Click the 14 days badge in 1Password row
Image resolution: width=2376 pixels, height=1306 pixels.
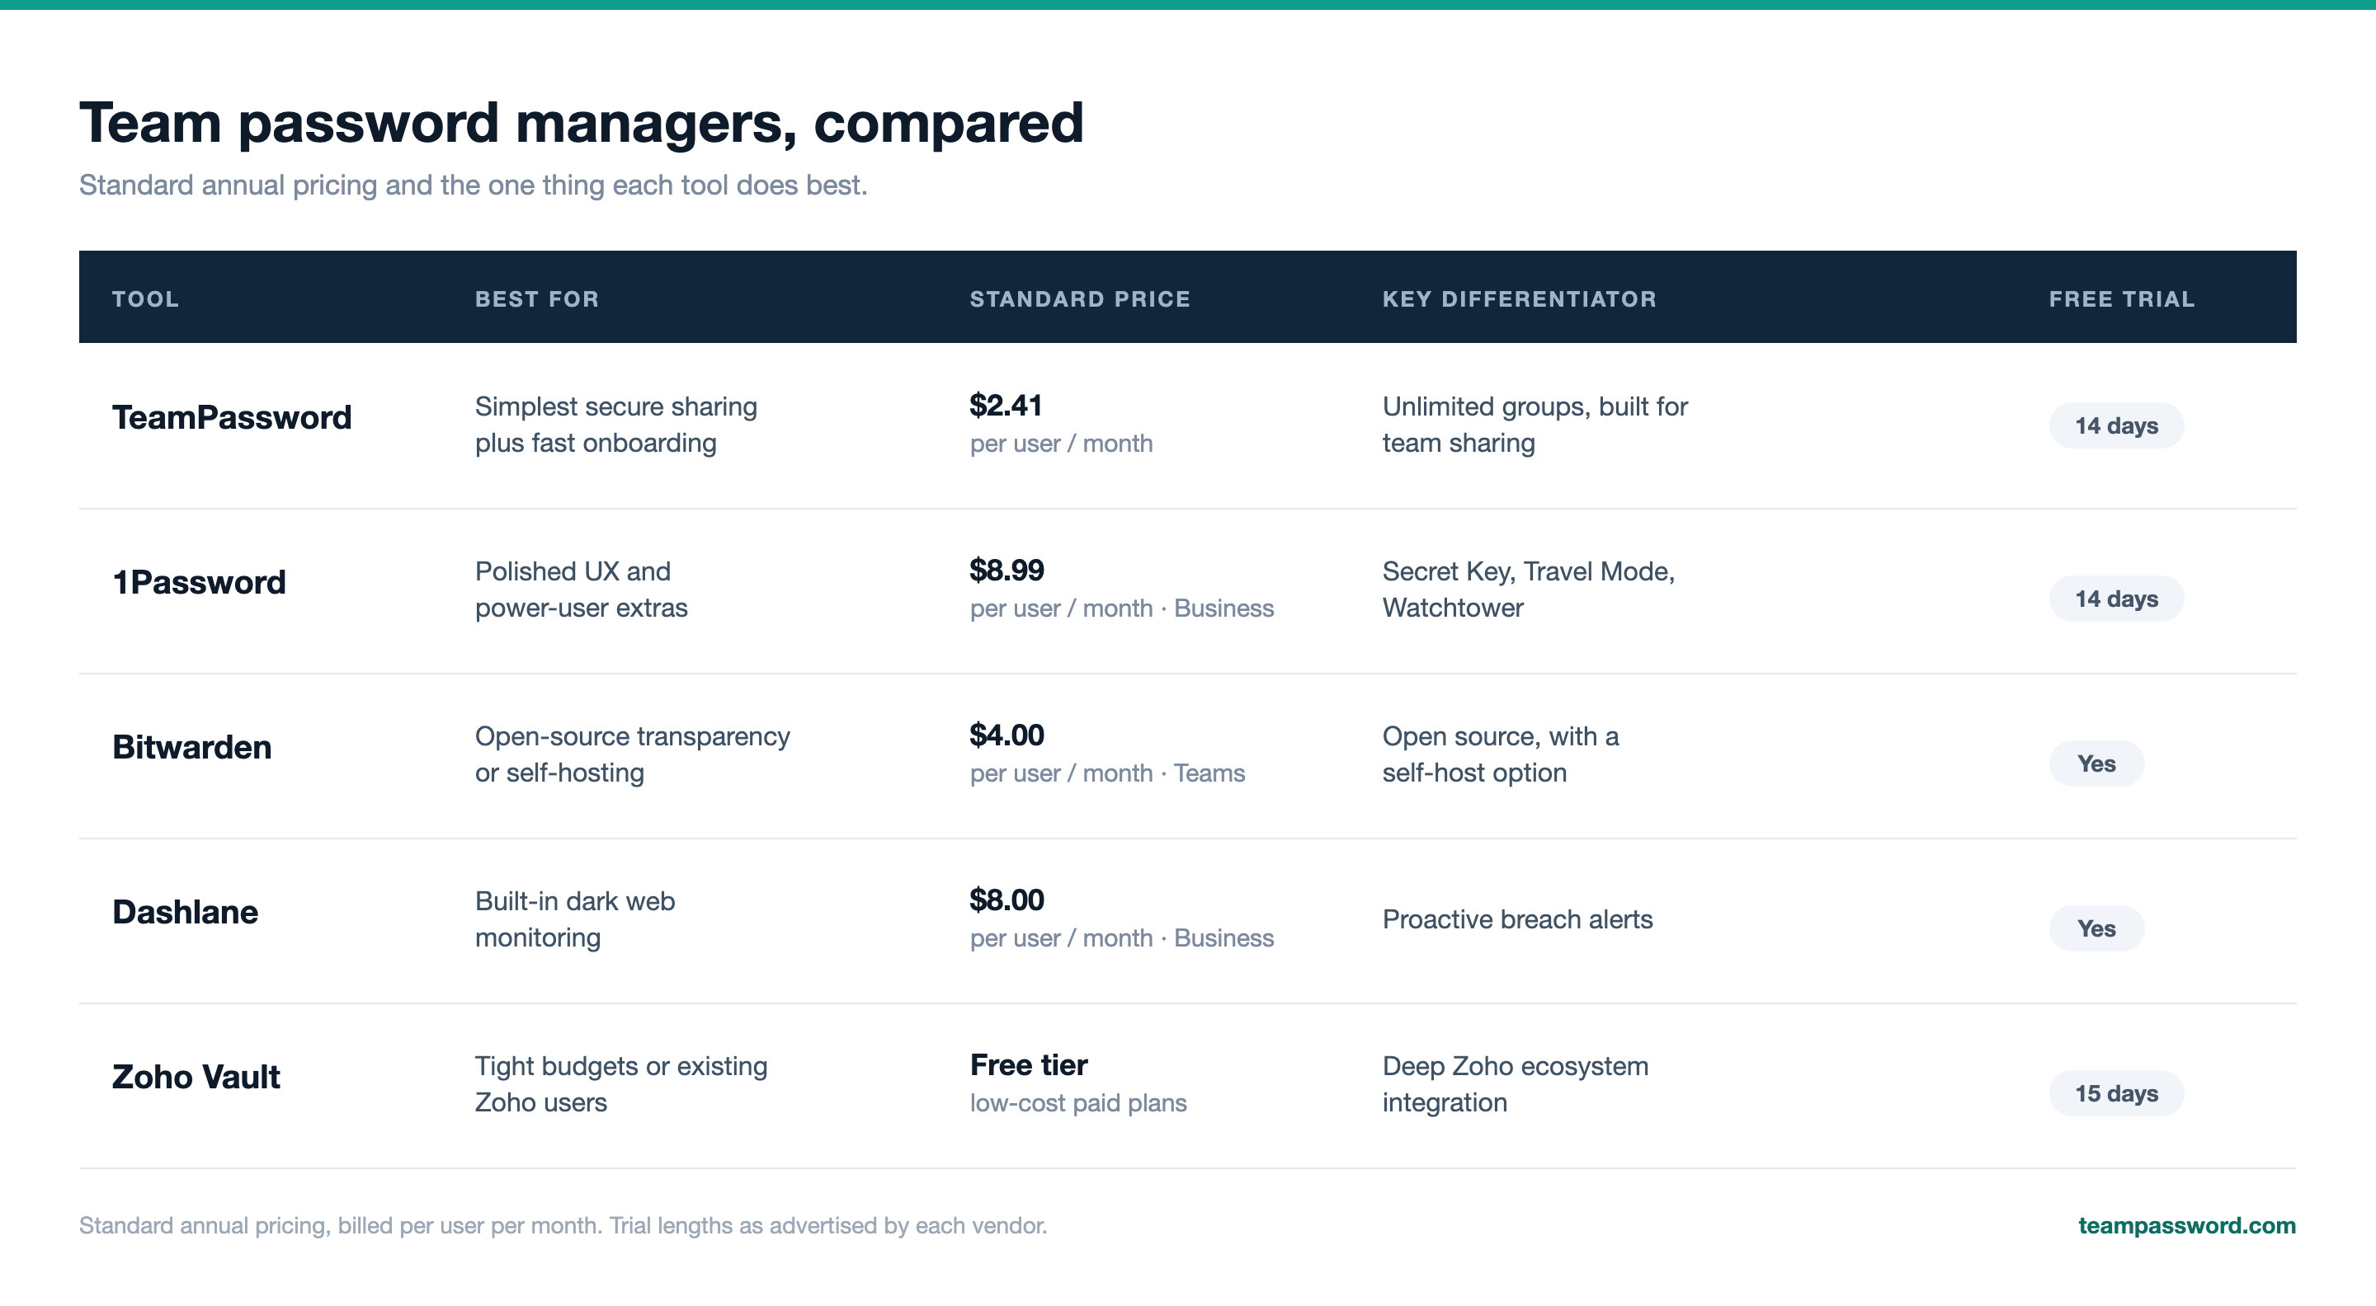pyautogui.click(x=2117, y=599)
